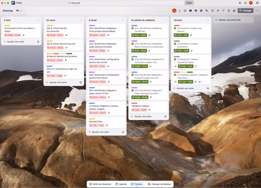Uncheck the Analyse des besoins card
Image resolution: width=261 pixels, height=188 pixels.
click(175, 28)
